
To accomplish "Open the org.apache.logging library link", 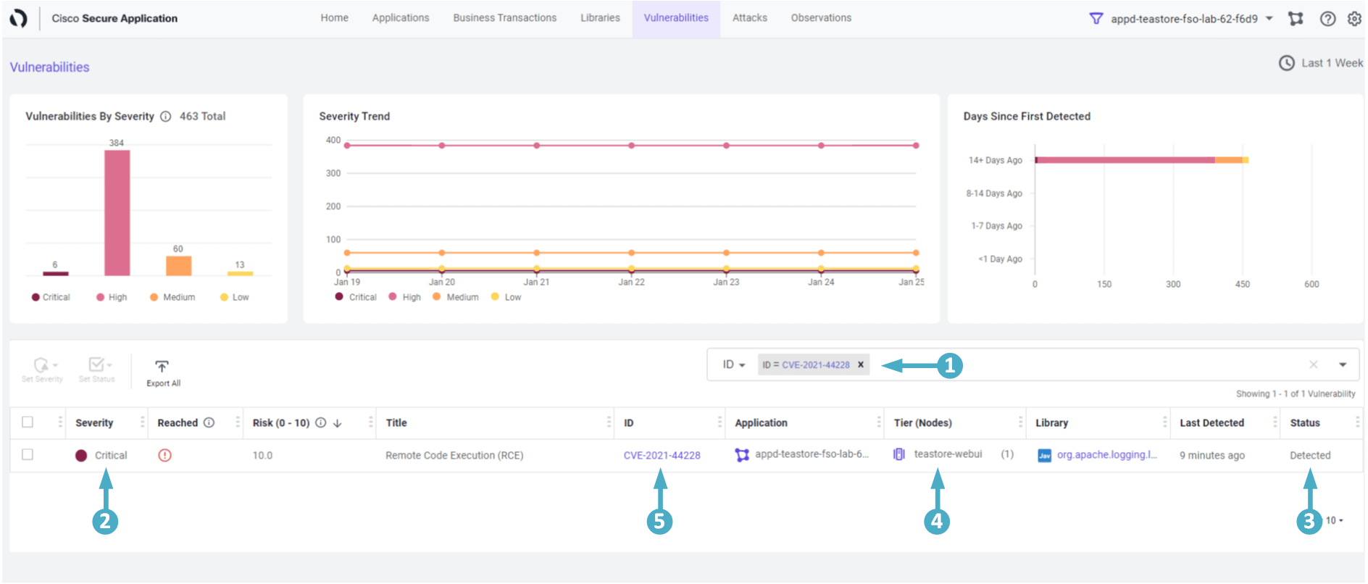I will point(1106,455).
